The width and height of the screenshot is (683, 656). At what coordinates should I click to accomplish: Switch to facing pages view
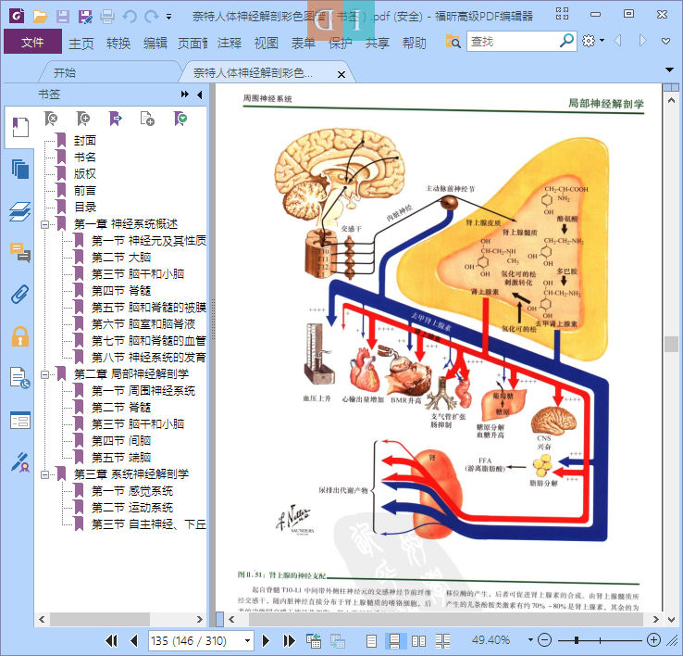(418, 640)
